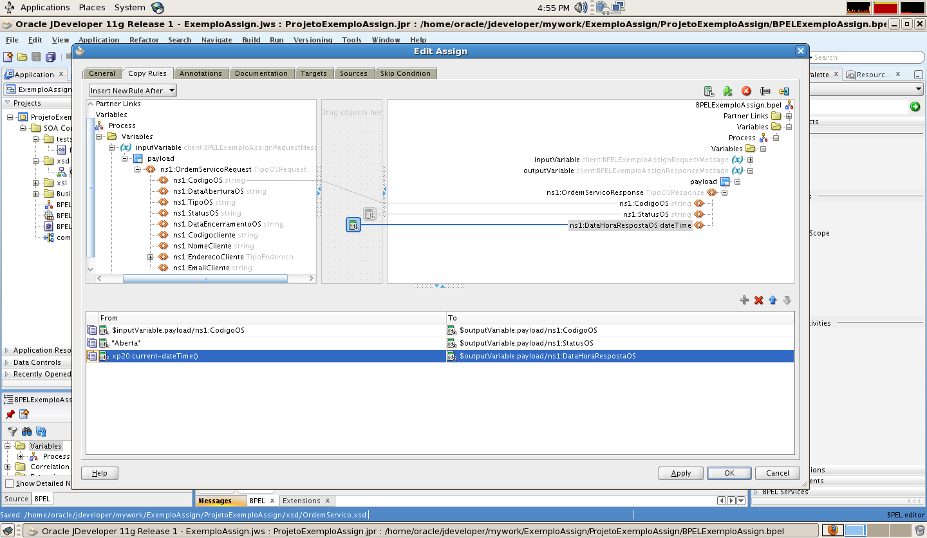927x538 pixels.
Task: Click the green puzzle-piece icon in toolbar
Action: tap(727, 91)
